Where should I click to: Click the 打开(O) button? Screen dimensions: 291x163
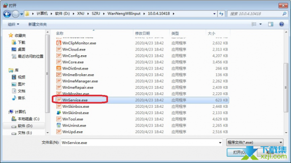pyautogui.click(x=240, y=152)
